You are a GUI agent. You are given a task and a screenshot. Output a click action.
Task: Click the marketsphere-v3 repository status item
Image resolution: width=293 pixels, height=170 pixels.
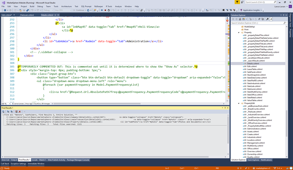click(262, 168)
